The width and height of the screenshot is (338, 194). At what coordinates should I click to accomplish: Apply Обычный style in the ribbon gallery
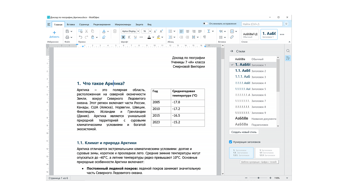click(x=250, y=35)
